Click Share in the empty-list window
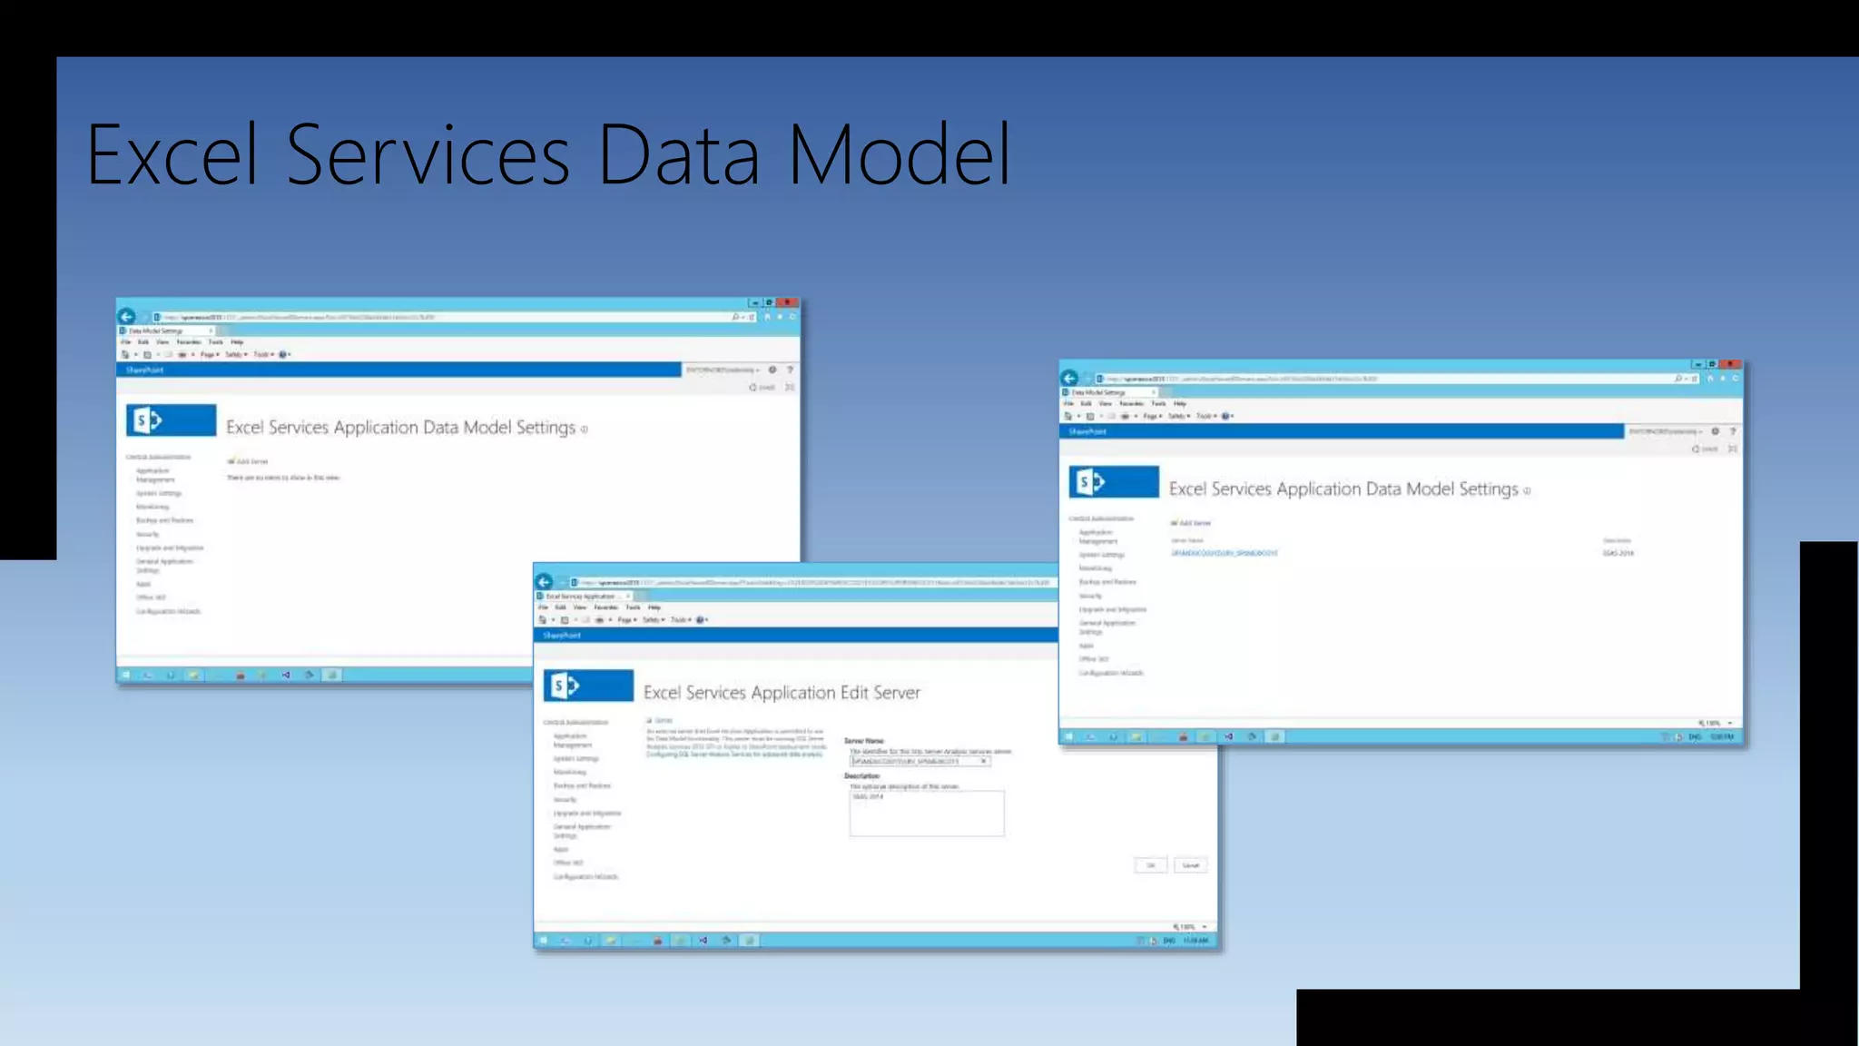Viewport: 1859px width, 1046px height. [762, 387]
